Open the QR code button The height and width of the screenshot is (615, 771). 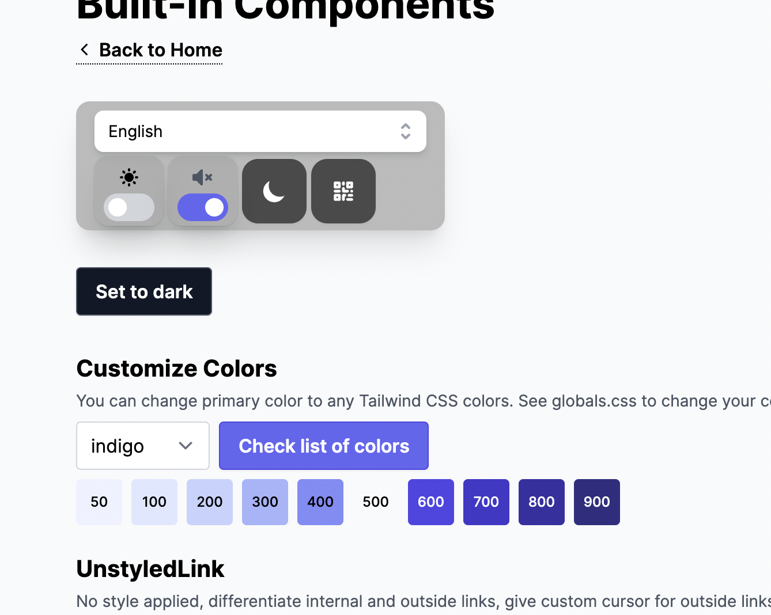pos(343,191)
